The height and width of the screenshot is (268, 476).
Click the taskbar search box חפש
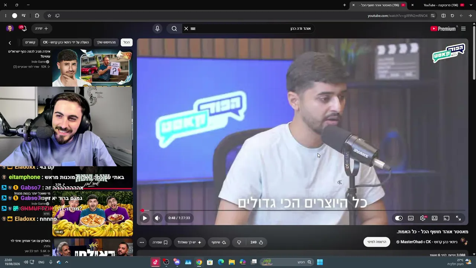(286, 262)
